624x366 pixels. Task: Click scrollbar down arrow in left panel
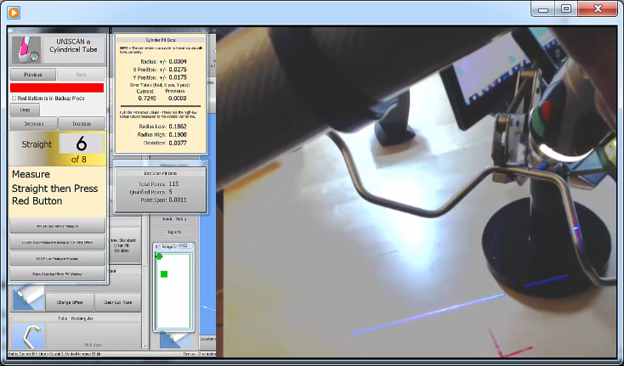tap(145, 346)
